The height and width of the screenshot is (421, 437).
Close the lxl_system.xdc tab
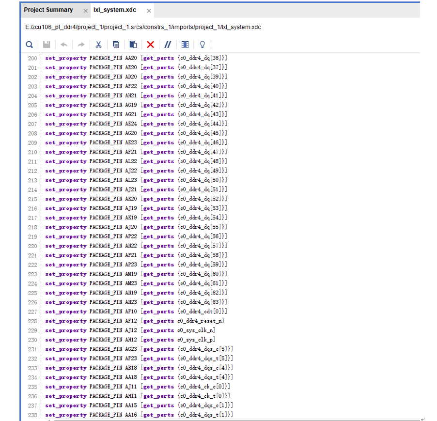(x=149, y=10)
